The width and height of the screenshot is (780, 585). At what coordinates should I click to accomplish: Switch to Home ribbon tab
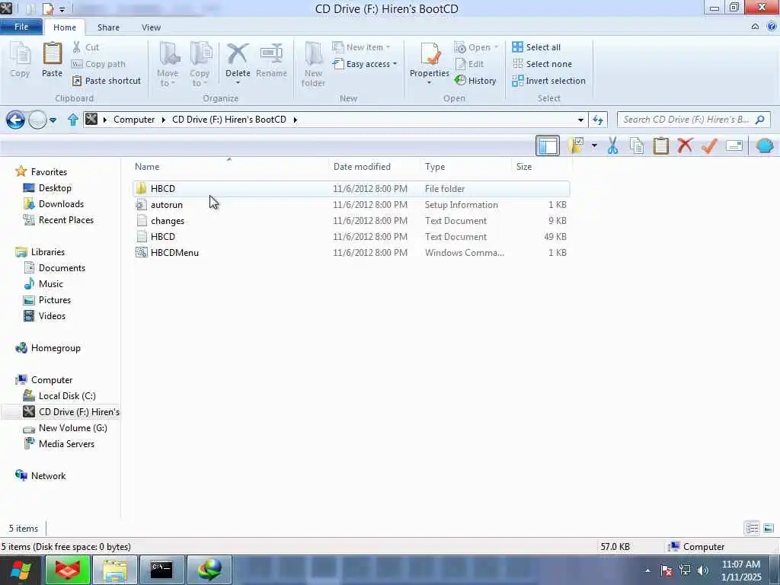(x=65, y=27)
